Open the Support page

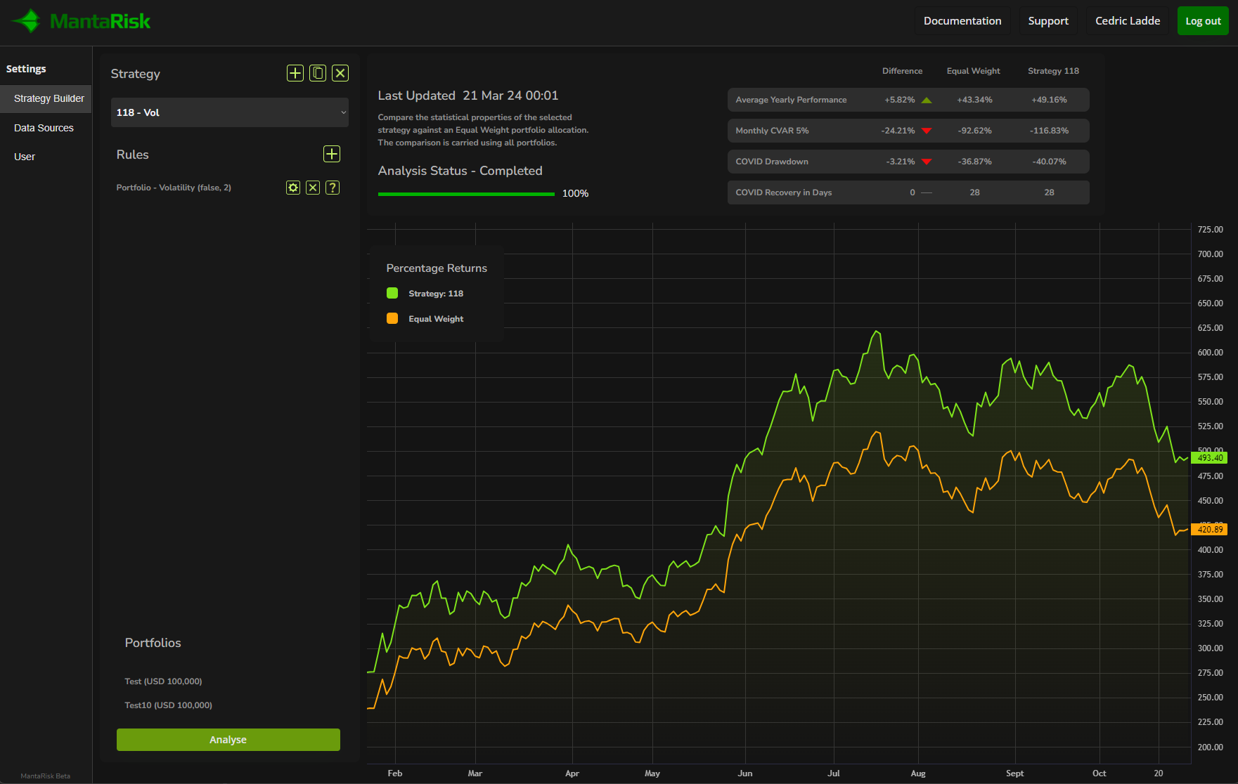1047,21
